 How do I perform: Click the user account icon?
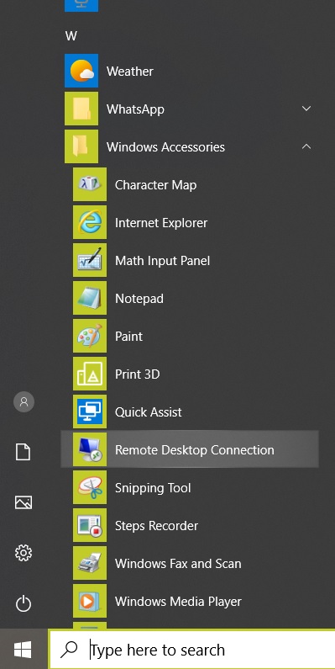[24, 401]
